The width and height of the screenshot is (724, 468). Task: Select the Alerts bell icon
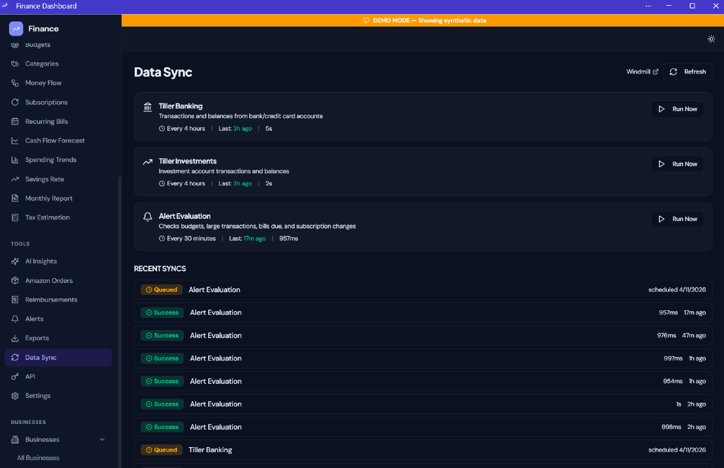14,318
